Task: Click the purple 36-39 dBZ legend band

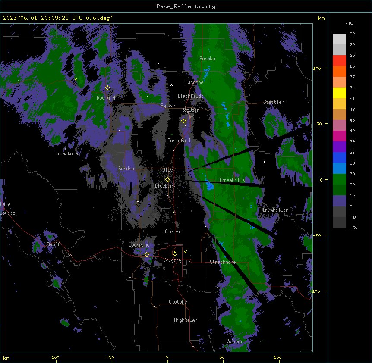Action: [339, 147]
